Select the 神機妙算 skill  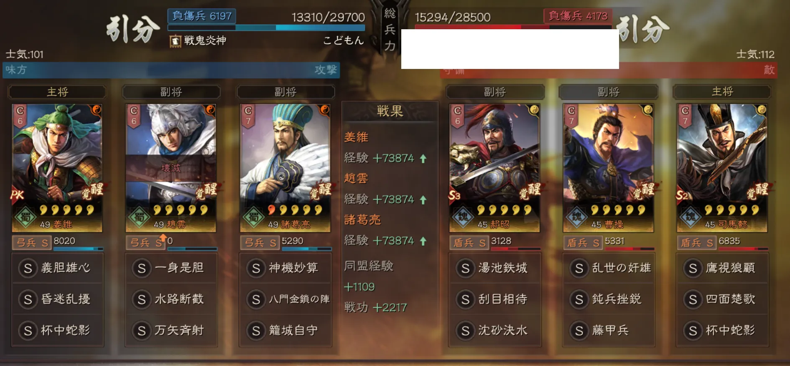click(285, 268)
